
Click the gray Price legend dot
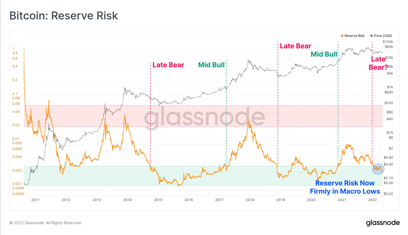click(x=372, y=36)
